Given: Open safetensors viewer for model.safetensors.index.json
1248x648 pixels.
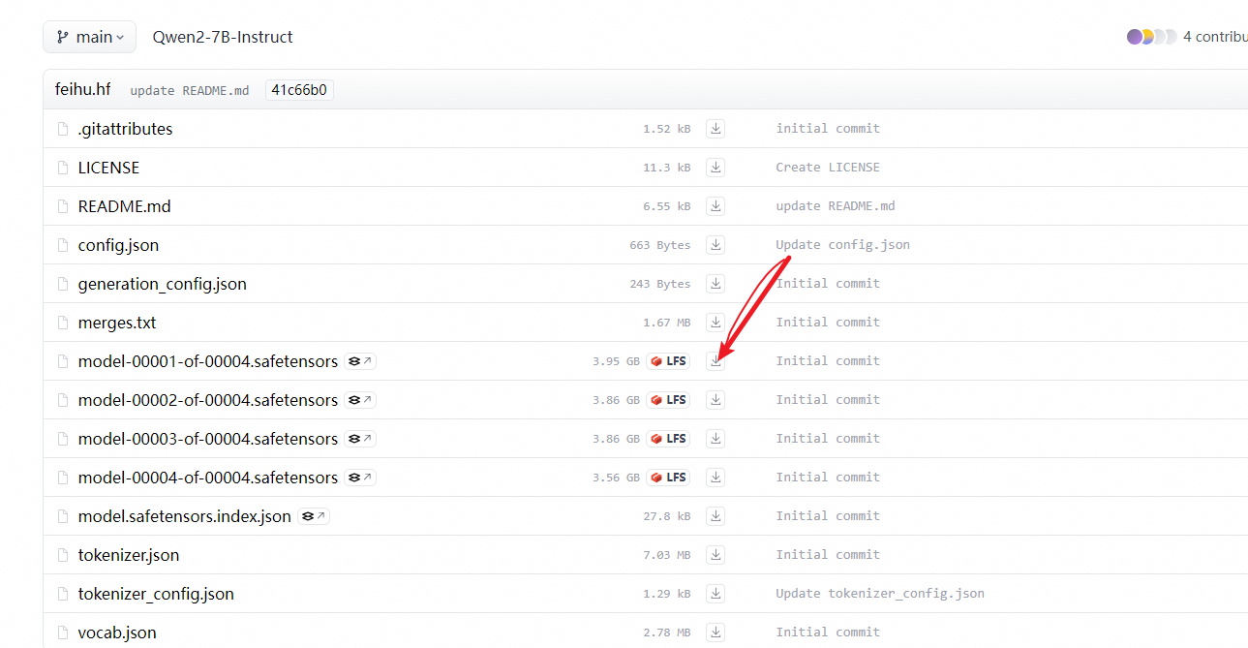Looking at the screenshot, I should tap(314, 516).
